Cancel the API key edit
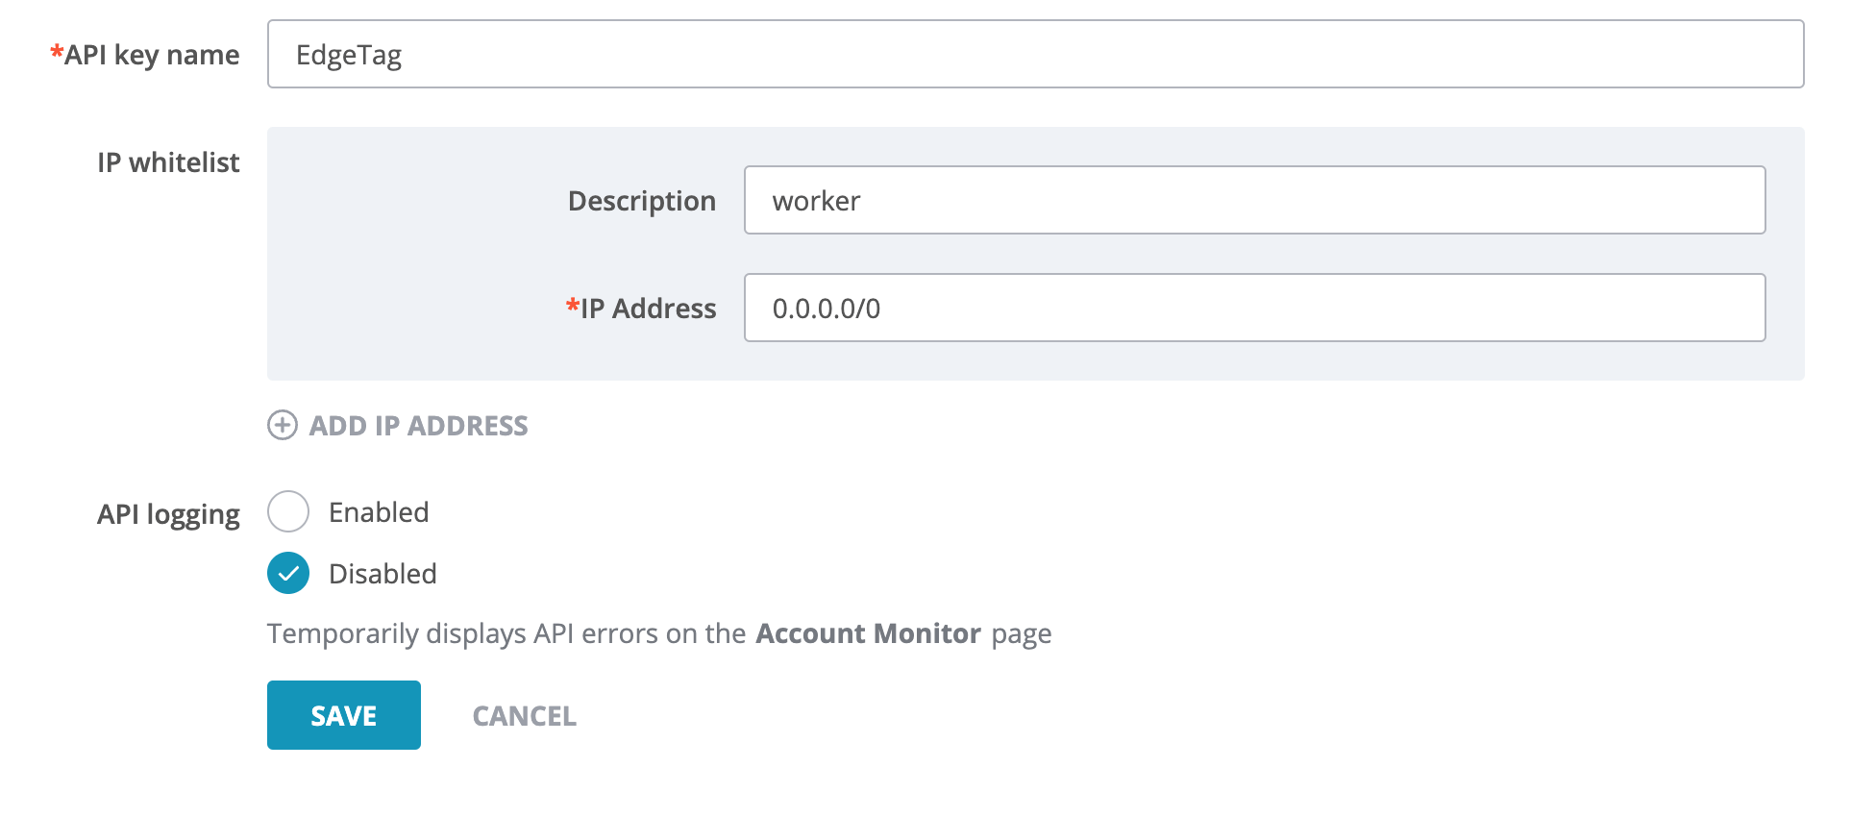The width and height of the screenshot is (1876, 817). click(x=524, y=716)
